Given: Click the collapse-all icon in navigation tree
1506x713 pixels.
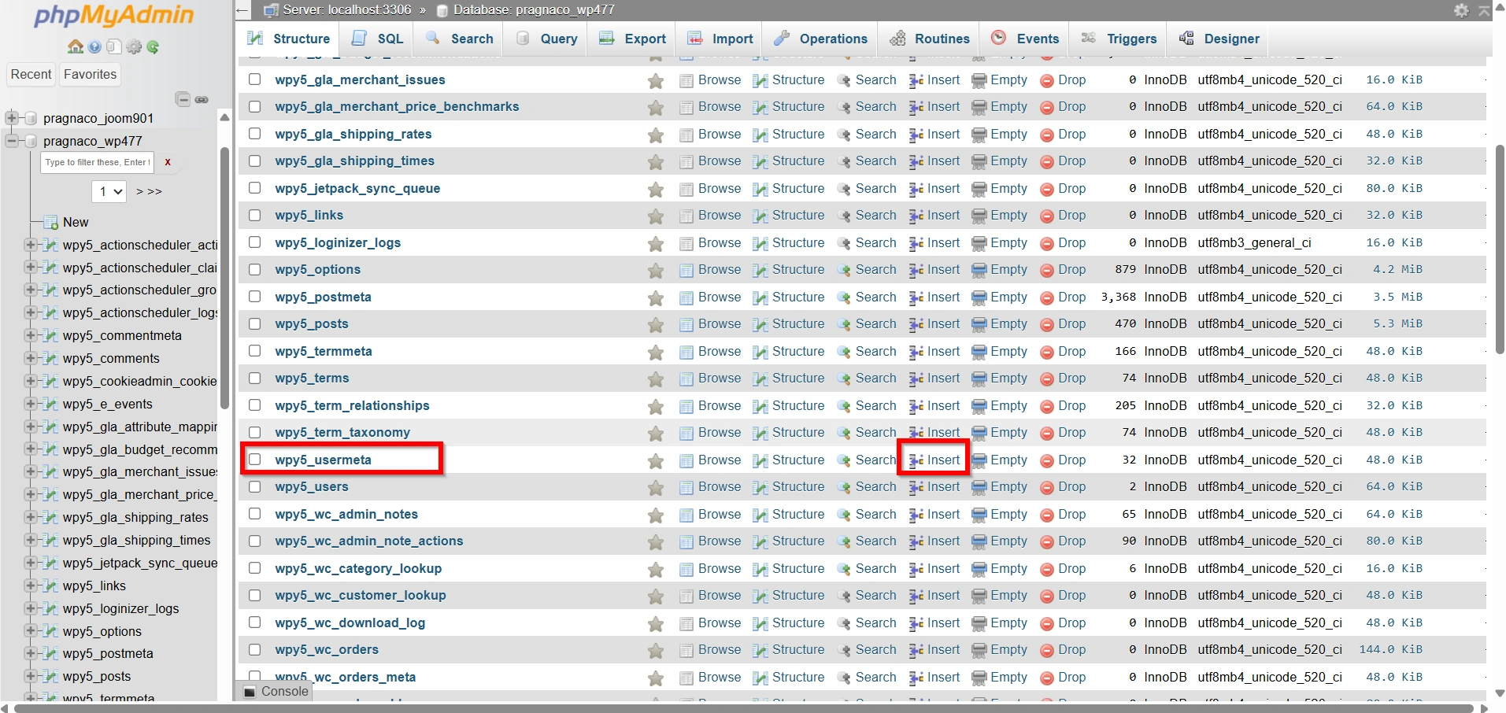Looking at the screenshot, I should 183,99.
